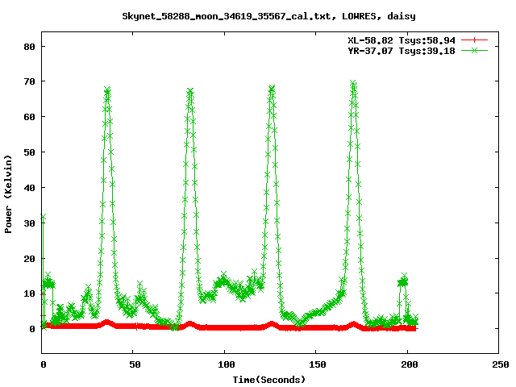Viewport: 516px width, 387px height.
Task: Click the tallest green peak near 170 seconds
Action: [x=353, y=83]
